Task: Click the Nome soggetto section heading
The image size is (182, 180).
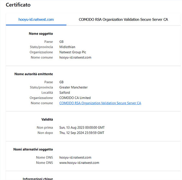Action: (x=41, y=33)
